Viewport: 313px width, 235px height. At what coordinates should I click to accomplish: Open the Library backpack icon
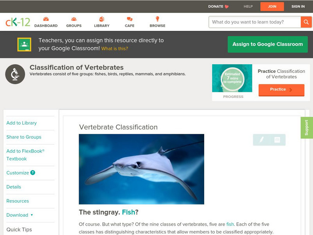pos(102,19)
